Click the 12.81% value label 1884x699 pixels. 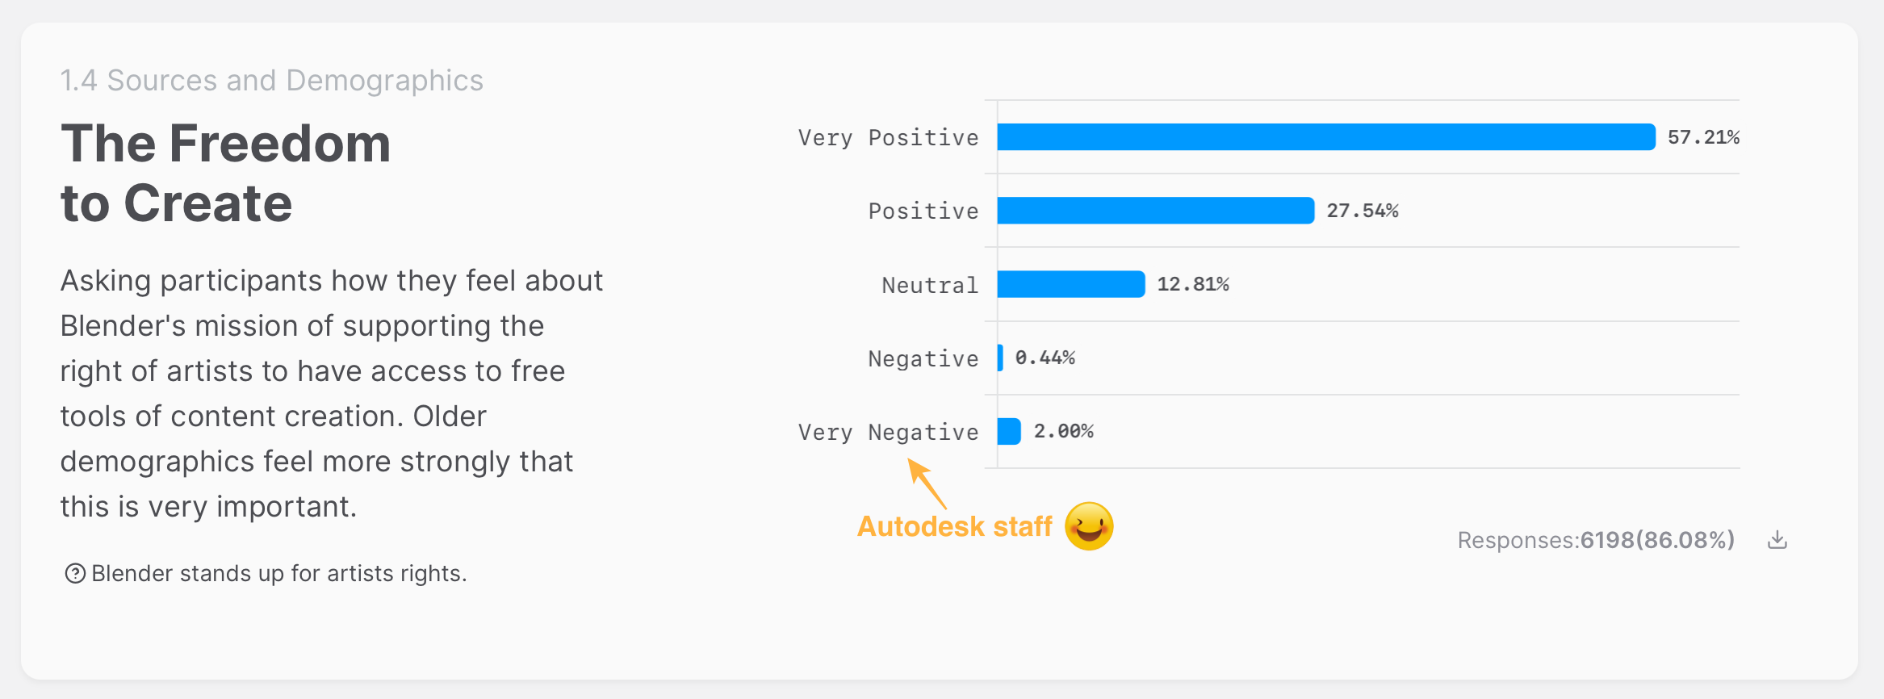[1193, 284]
